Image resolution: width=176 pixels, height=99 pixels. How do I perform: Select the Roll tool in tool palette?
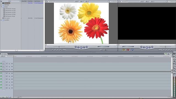[x=174, y=61]
